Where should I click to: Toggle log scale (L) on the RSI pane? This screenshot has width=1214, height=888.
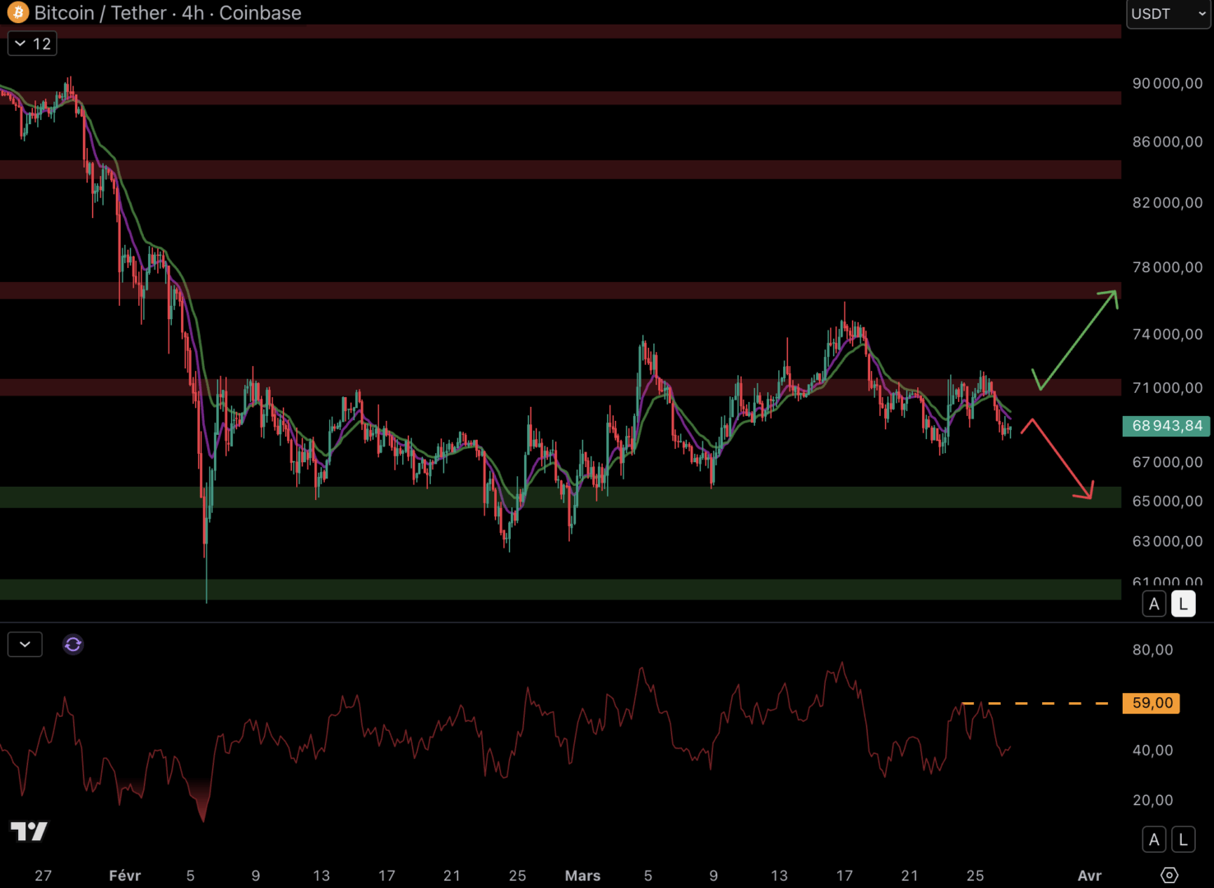(x=1183, y=839)
